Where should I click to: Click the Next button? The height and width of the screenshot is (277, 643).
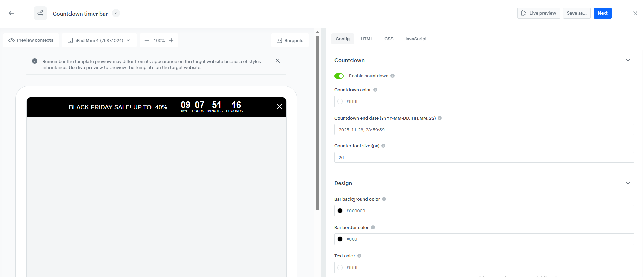tap(602, 13)
